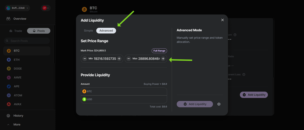Open the network selector dropdown
This screenshot has width=304, height=130.
click(46, 8)
